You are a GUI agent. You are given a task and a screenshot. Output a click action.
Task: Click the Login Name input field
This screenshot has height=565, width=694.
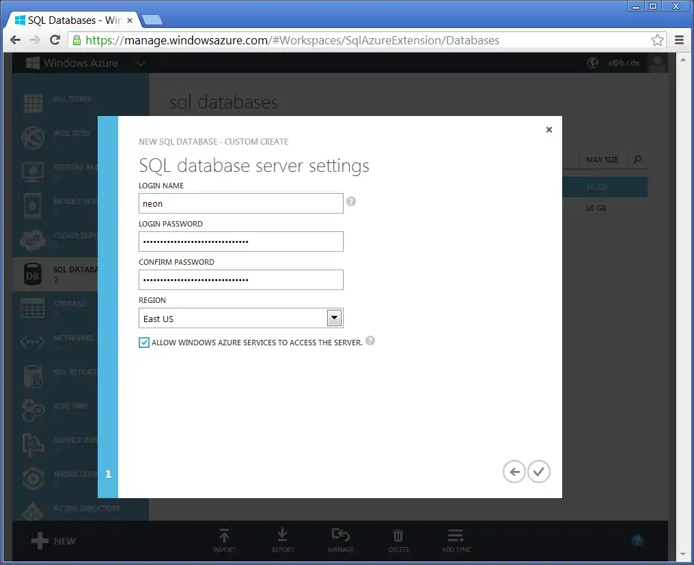tap(240, 203)
